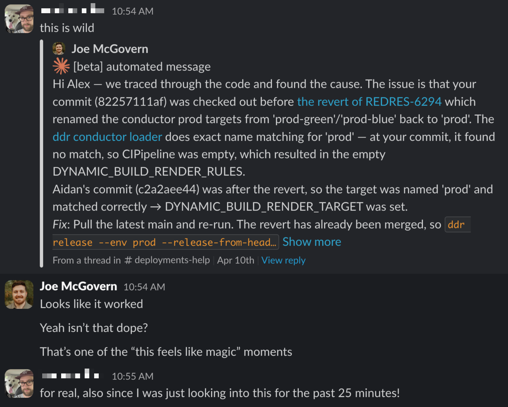Click the blurred username at top message
Viewport: 508px width, 407px height.
tap(73, 9)
